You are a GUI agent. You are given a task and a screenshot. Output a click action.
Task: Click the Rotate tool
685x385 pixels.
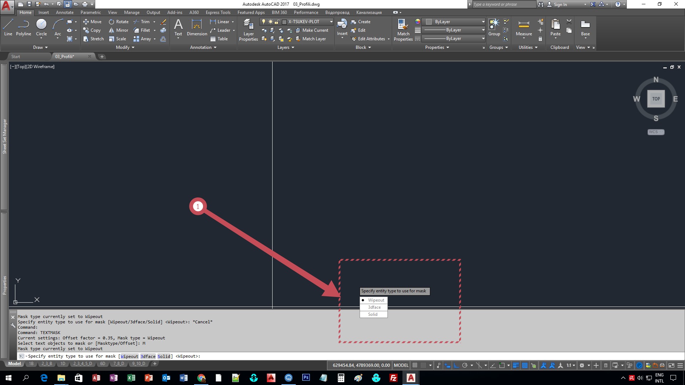point(119,22)
